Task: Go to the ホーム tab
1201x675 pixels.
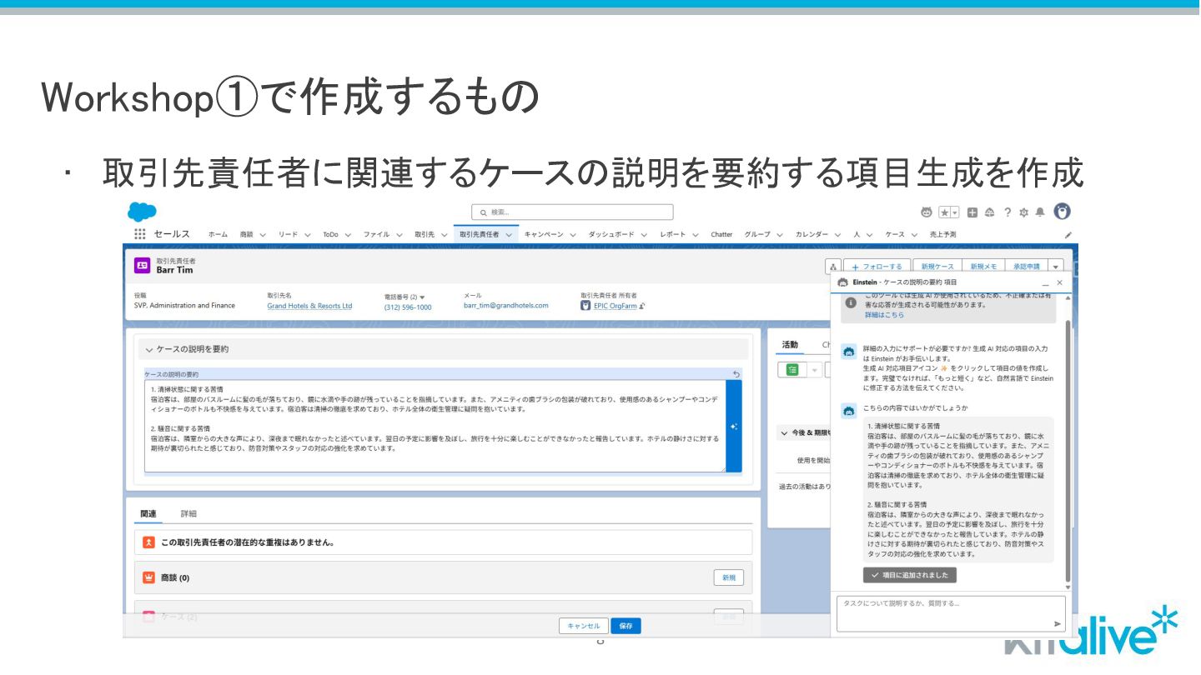Action: click(218, 235)
